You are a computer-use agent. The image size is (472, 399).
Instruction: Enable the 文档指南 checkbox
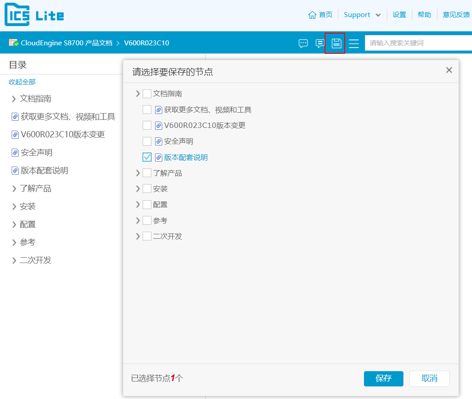click(x=147, y=93)
